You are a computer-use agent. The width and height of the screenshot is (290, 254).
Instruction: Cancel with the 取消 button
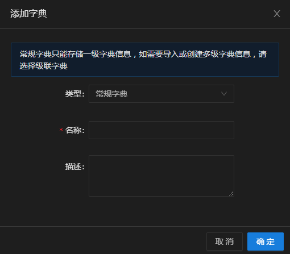(225, 241)
